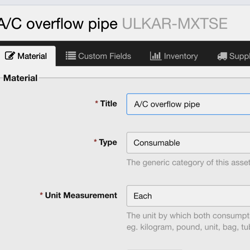Click the ULKAR-MXTSE asset code in heading
Screen dimensions: 250x250
tap(175, 24)
